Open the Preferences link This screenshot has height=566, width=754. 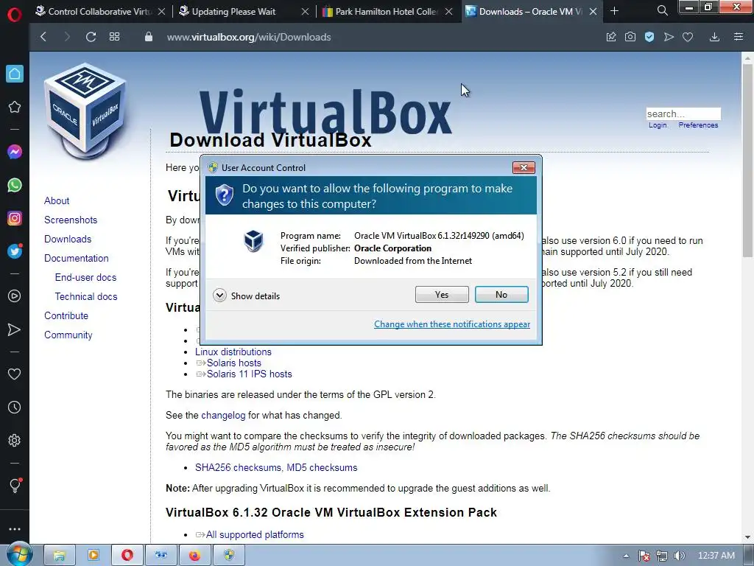(x=698, y=125)
